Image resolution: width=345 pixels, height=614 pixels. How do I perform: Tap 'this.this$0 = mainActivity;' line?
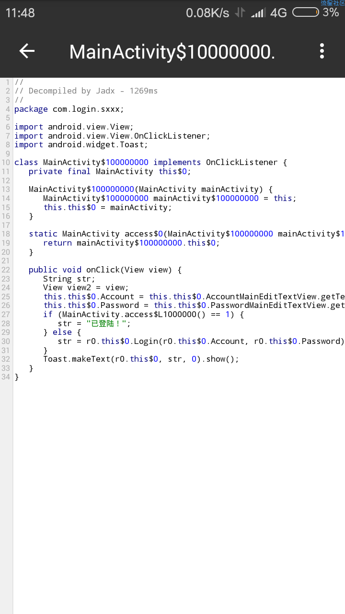point(107,208)
